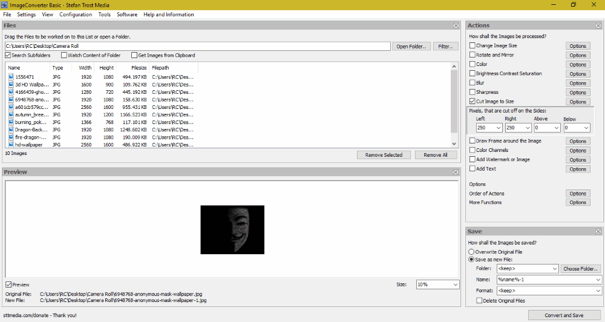Enable the Blur checkbox
605x322 pixels.
pyautogui.click(x=473, y=83)
